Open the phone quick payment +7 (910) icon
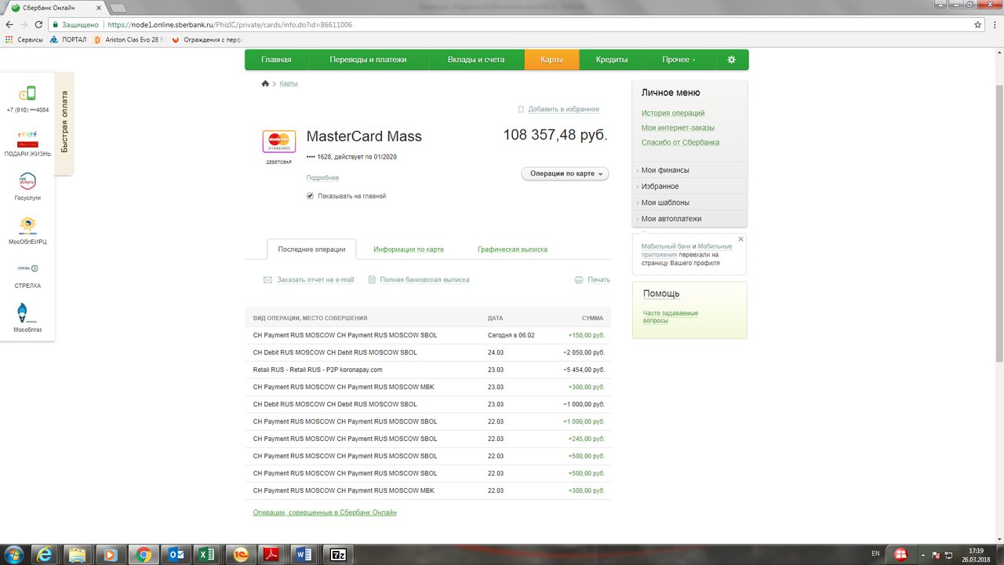 click(x=27, y=93)
